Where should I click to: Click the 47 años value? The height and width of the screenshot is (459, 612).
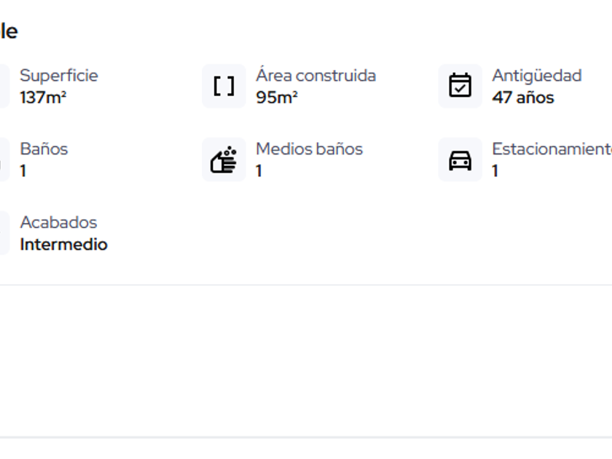(x=522, y=98)
